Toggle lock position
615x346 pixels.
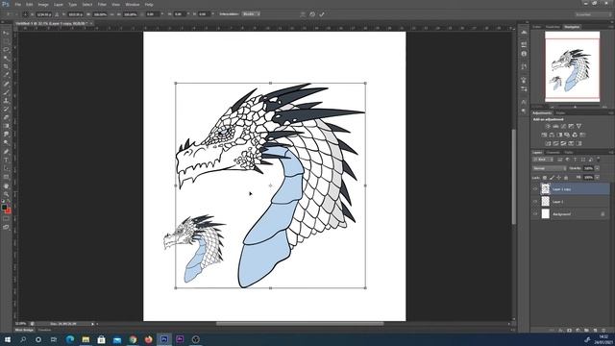559,178
